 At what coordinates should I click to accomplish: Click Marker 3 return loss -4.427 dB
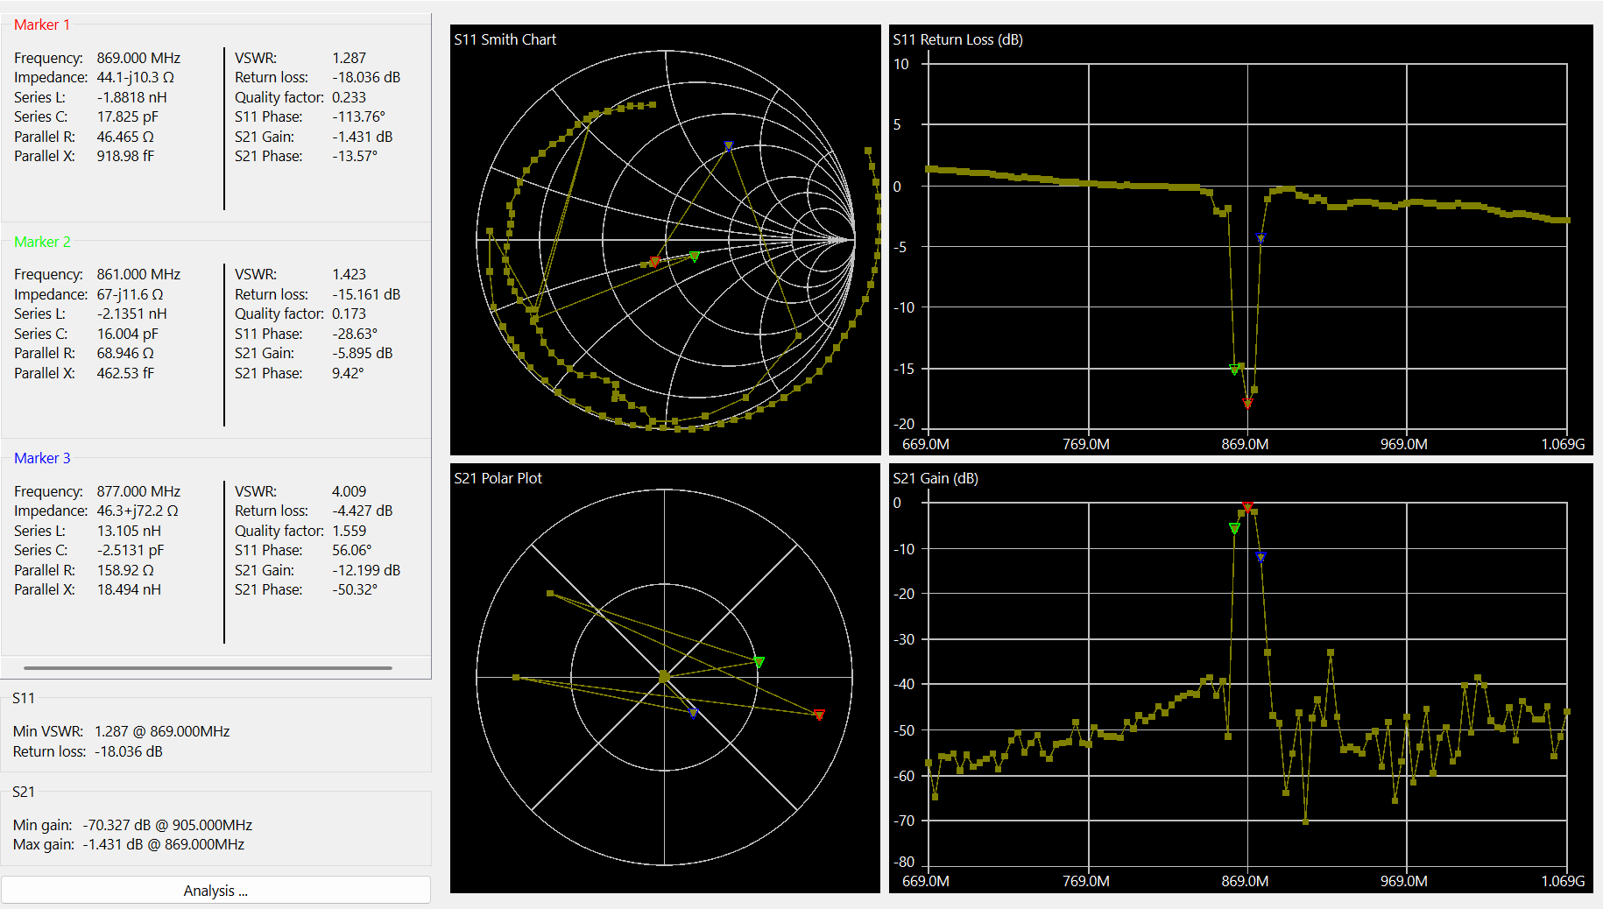[363, 511]
